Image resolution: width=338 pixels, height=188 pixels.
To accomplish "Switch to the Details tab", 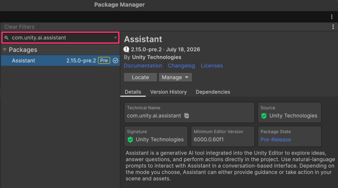I will click(133, 92).
